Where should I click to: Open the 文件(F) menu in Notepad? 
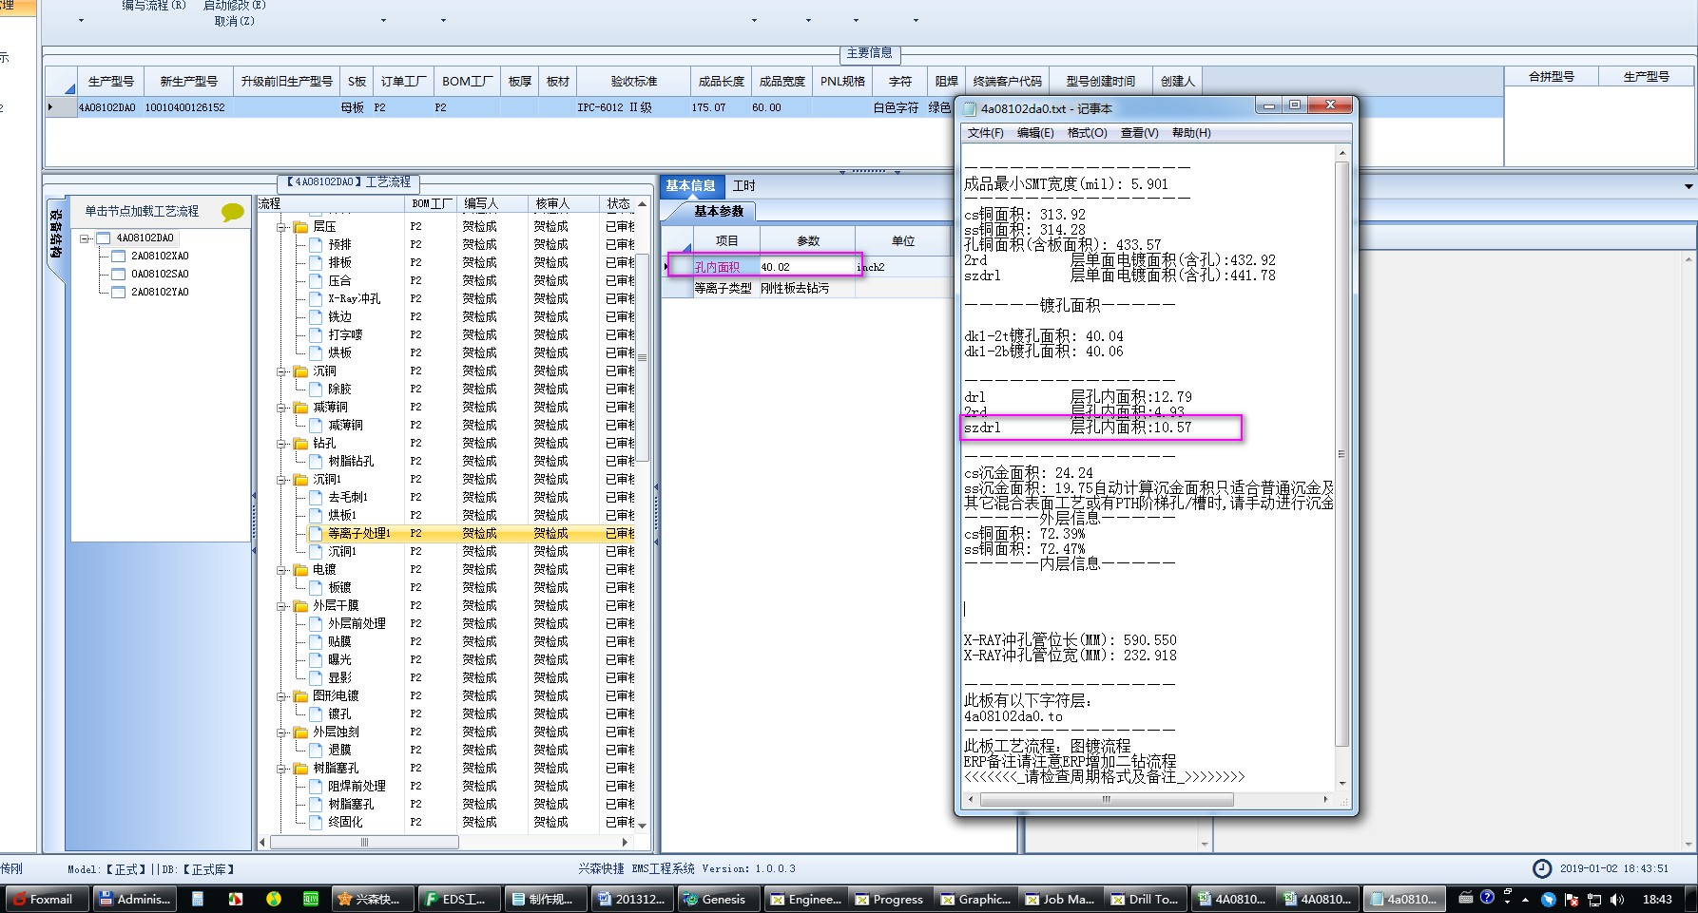tap(985, 133)
